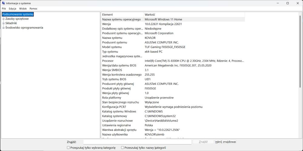Click the UEFI BIOS mode value

148,79
